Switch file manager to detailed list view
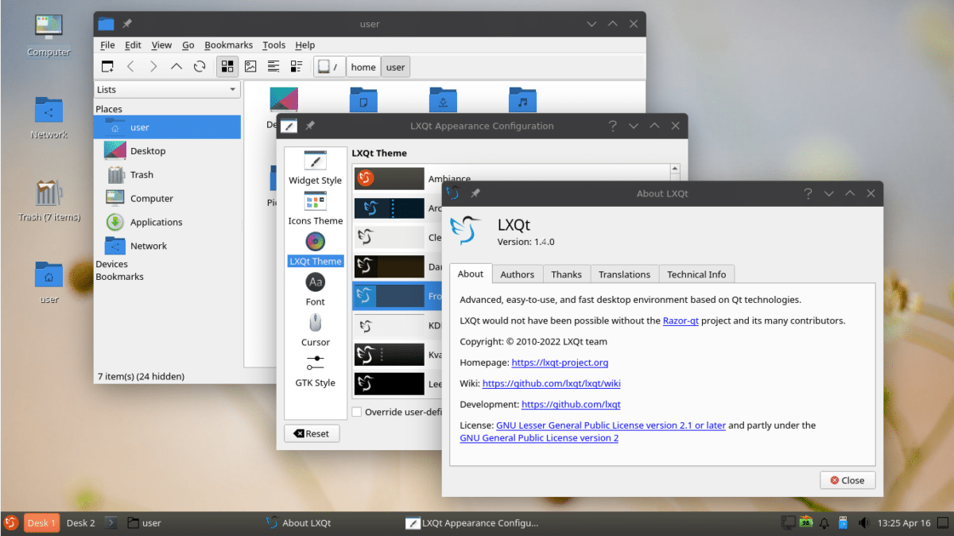954x536 pixels. [296, 66]
